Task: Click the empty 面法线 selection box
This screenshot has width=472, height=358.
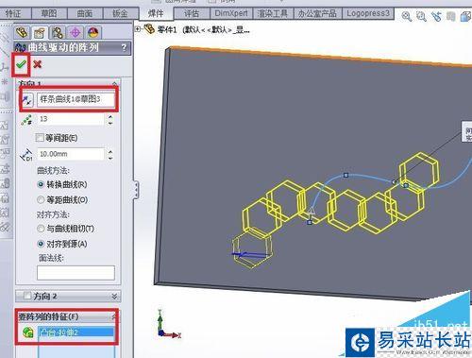Action: pos(76,273)
